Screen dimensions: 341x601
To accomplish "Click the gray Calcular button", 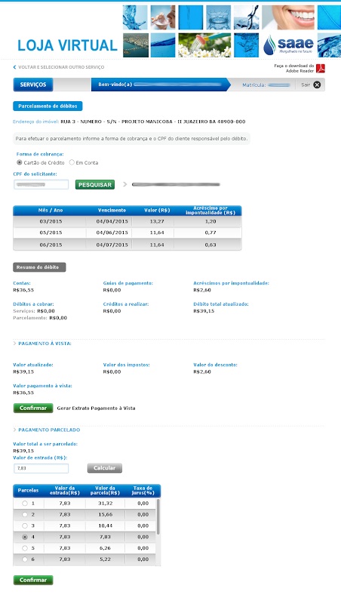I will [x=105, y=468].
